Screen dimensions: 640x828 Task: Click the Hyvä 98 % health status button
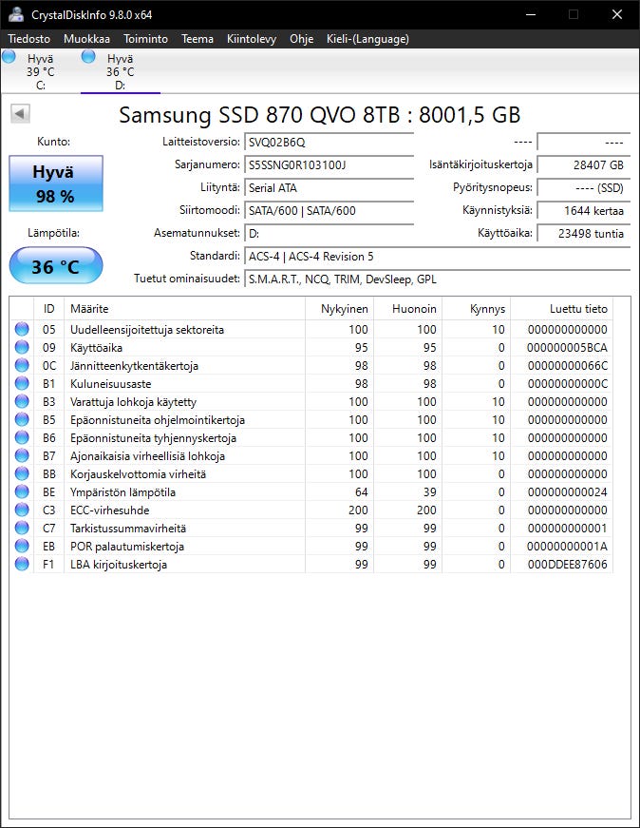click(56, 183)
